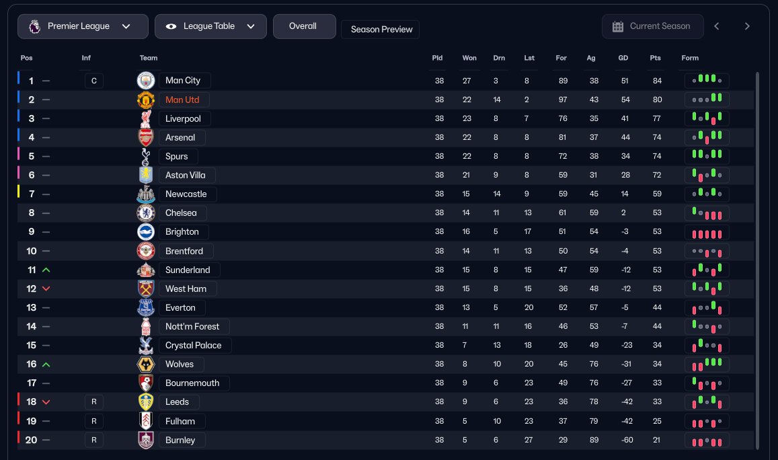Switch to the Season Preview tab
Screen dimensions: 778x460
(381, 30)
